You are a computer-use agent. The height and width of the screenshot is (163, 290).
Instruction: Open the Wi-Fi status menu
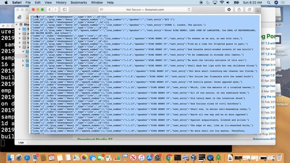click(222, 3)
